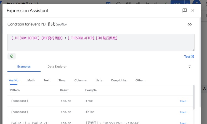The height and width of the screenshot is (124, 207).
Task: Collapse the examples panel with chevron icon
Action: pos(190,67)
